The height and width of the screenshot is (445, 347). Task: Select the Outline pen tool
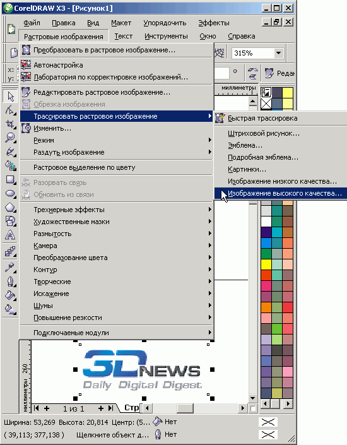coord(10,282)
